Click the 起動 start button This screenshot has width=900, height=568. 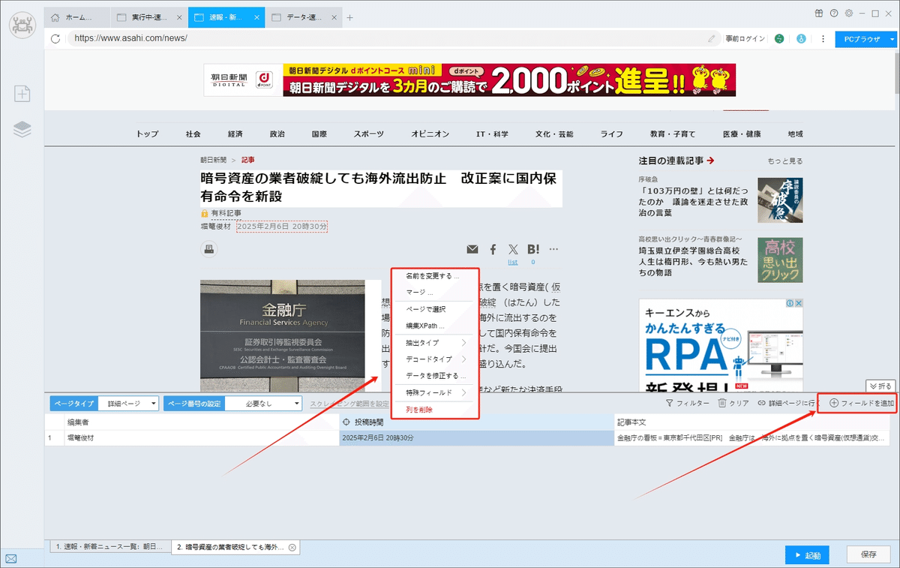pyautogui.click(x=807, y=556)
